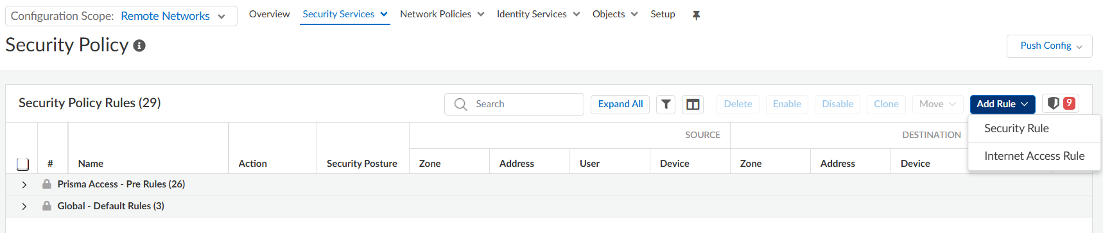Click the Security Policy Rules (29) title
Viewport: 1103px width, 233px height.
(89, 103)
